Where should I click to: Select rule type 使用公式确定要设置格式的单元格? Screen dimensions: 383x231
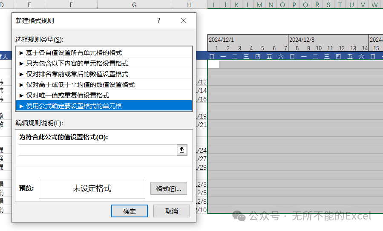(x=104, y=106)
